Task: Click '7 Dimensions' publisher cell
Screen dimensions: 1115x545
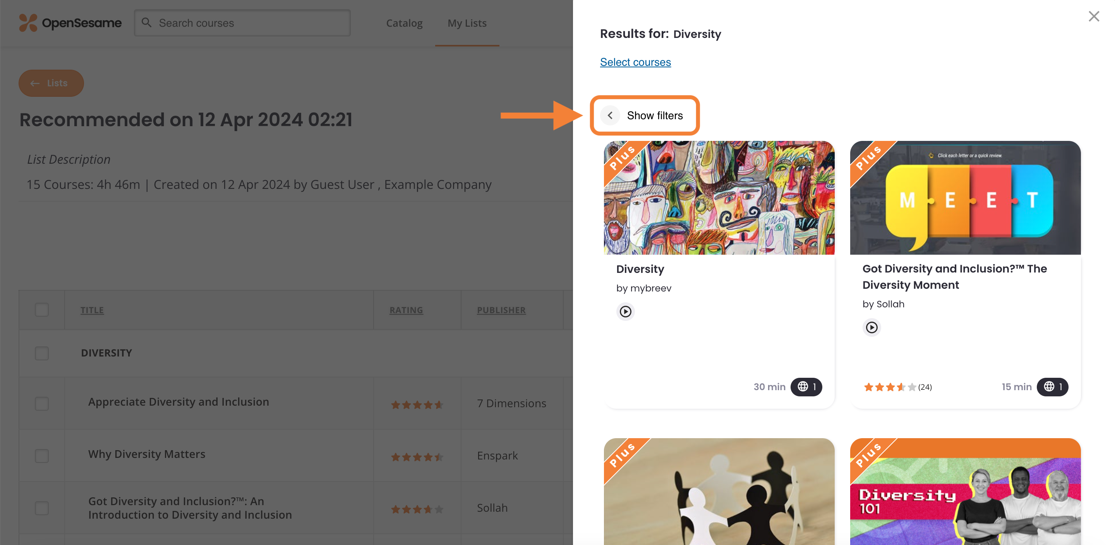Action: tap(511, 403)
